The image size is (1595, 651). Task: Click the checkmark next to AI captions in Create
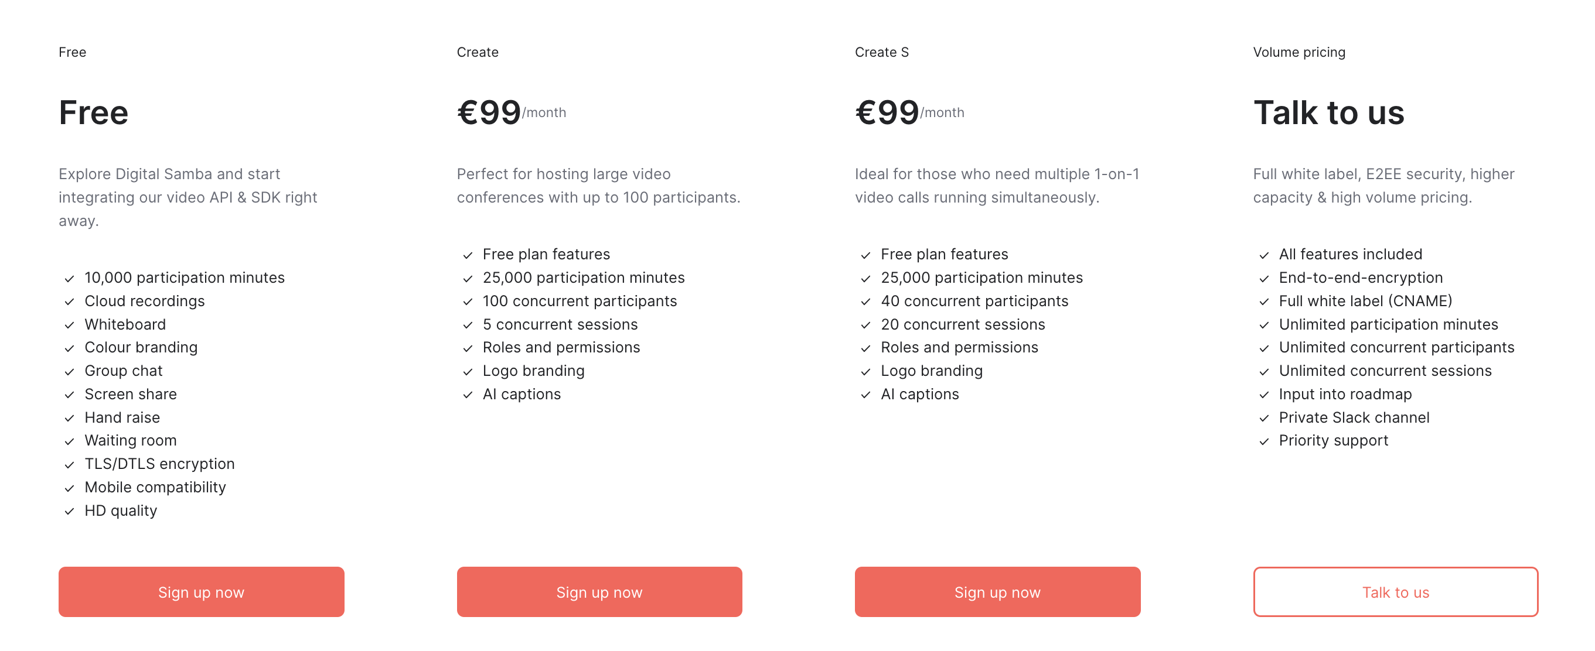point(468,395)
